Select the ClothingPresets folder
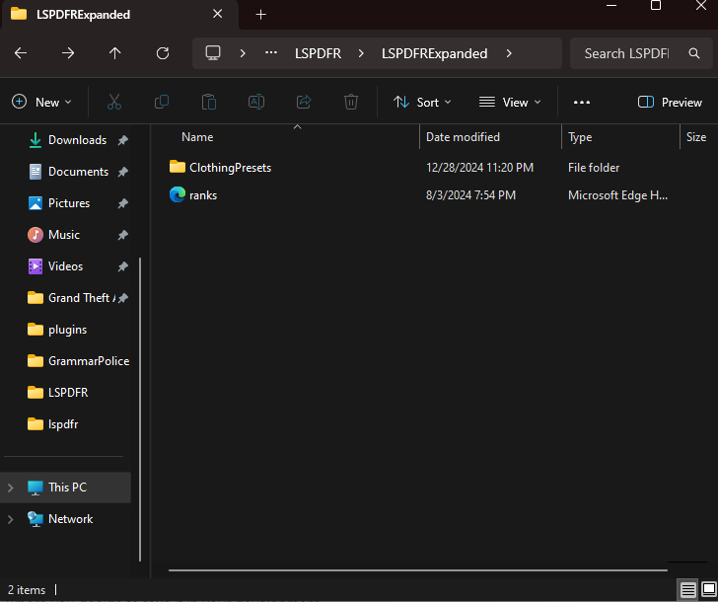Image resolution: width=718 pixels, height=602 pixels. click(231, 168)
